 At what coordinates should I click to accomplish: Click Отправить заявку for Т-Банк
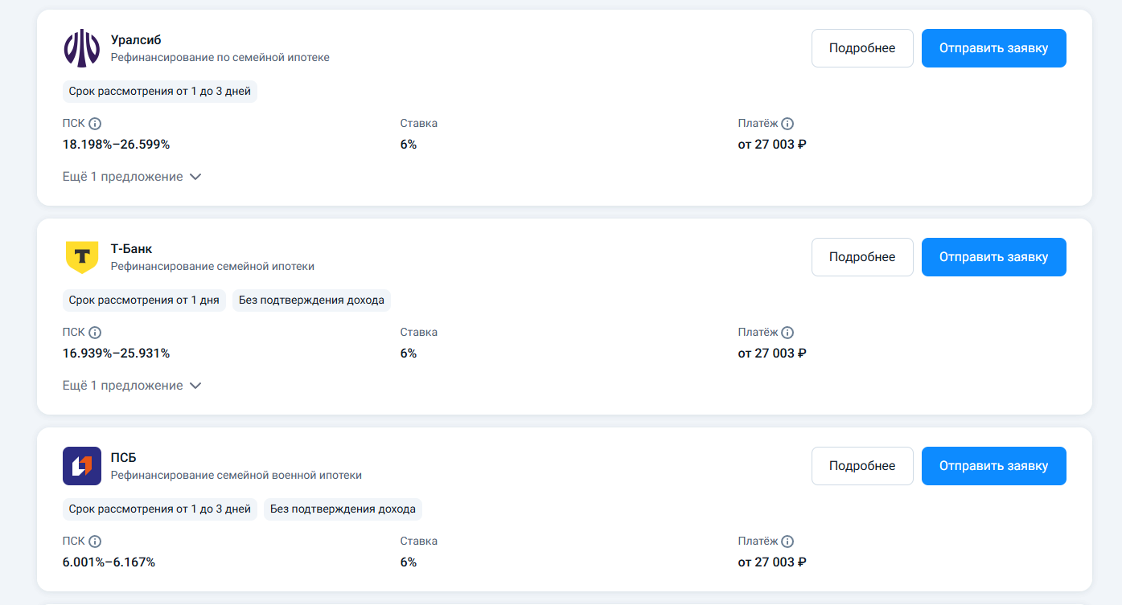pos(994,257)
